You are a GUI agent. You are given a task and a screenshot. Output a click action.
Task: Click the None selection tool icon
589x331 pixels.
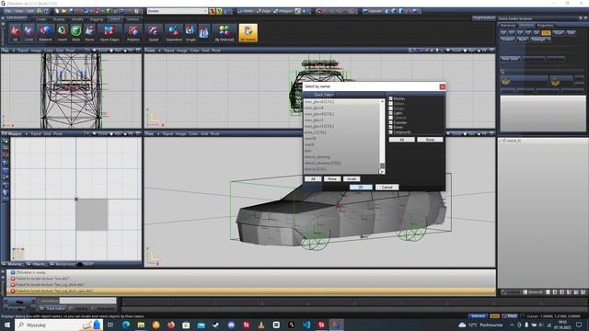coord(89,33)
